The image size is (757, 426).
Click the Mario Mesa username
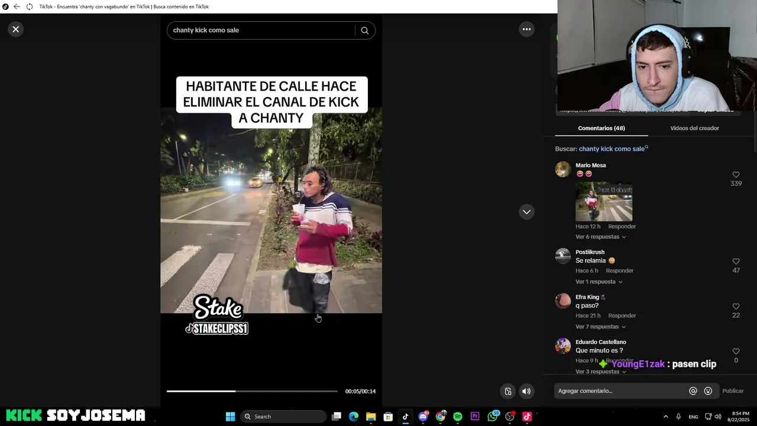point(590,165)
